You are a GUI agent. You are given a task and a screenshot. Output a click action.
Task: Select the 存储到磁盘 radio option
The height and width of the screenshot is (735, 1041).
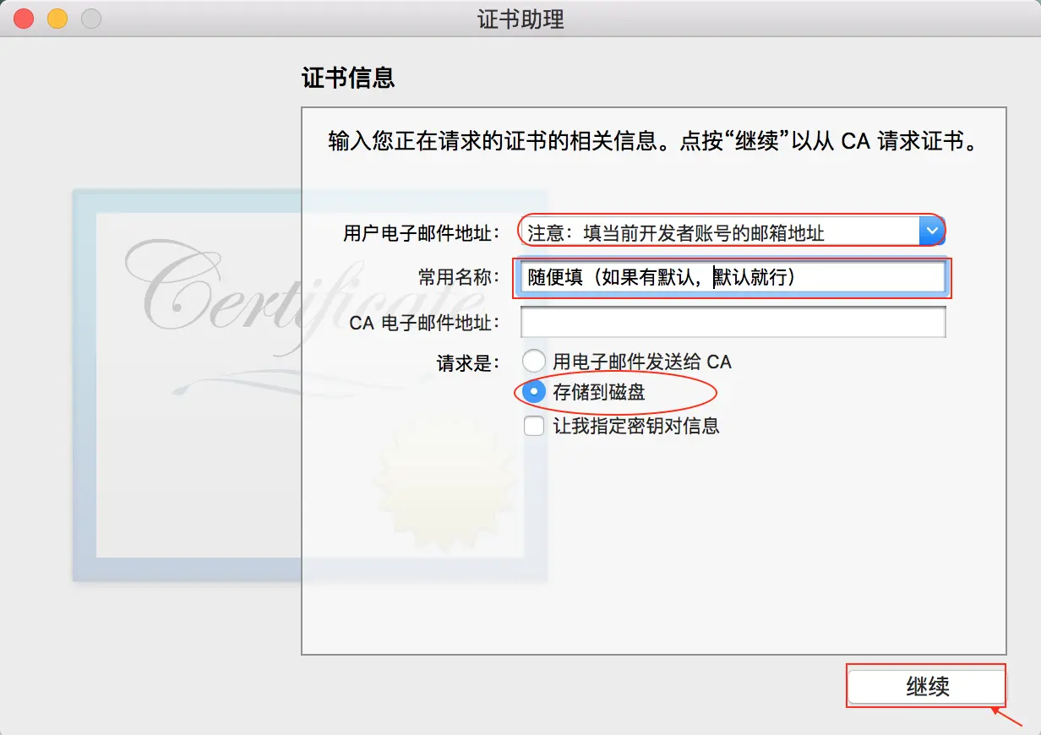click(x=533, y=393)
